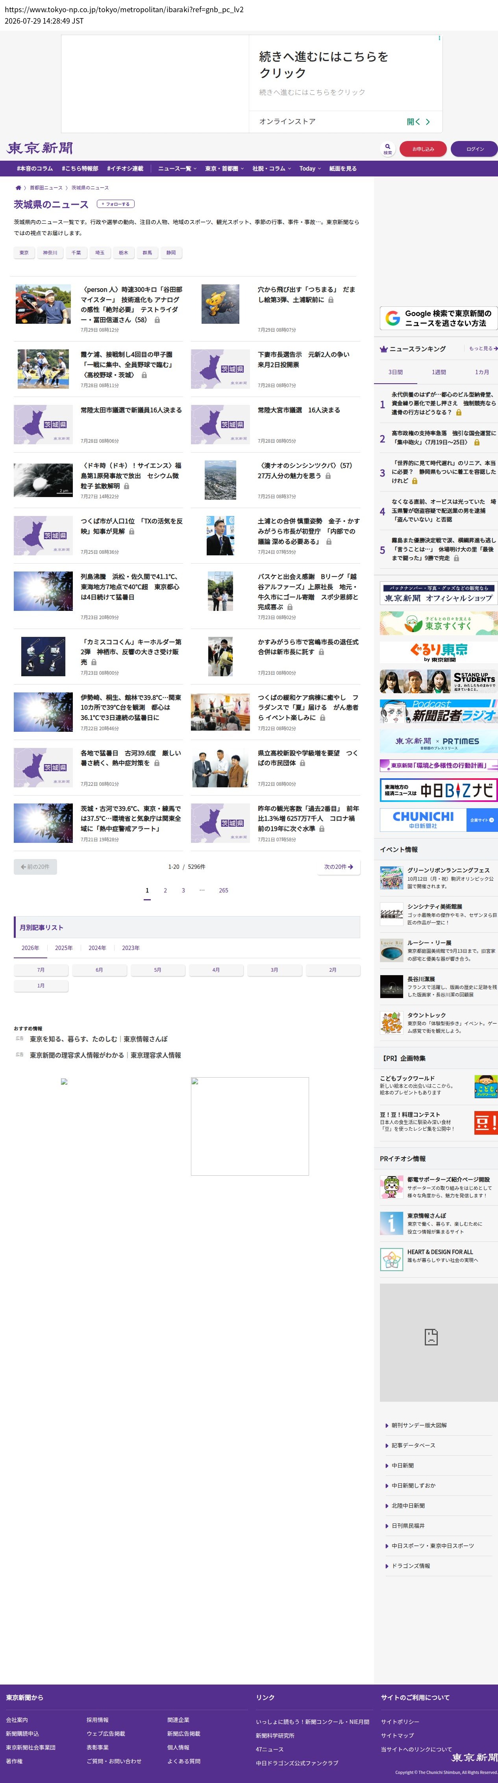Image resolution: width=498 pixels, height=1783 pixels.
Task: Follow 茨城県のニュース with フォローする
Action: pos(115,204)
